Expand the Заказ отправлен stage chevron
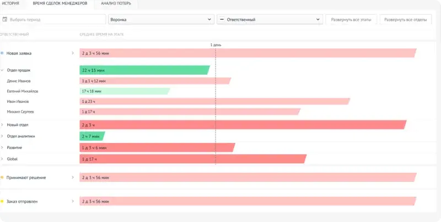The width and height of the screenshot is (441, 222). tap(73, 201)
